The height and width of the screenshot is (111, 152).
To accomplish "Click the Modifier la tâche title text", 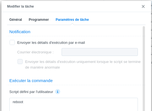I will [x=20, y=6].
